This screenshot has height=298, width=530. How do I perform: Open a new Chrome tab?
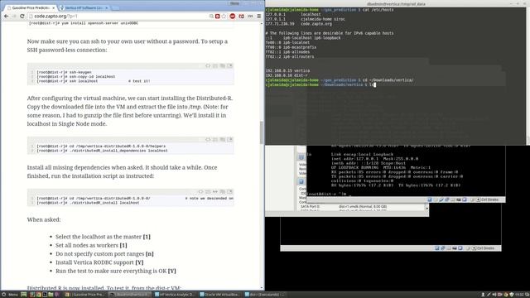tap(115, 7)
